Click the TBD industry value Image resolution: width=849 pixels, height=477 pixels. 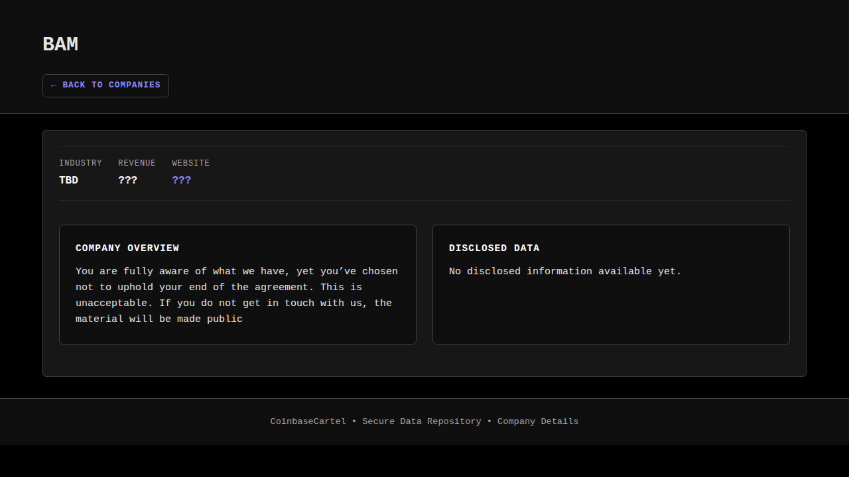coord(68,180)
